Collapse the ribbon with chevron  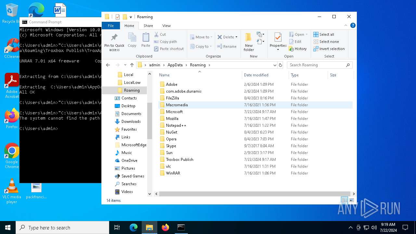(x=346, y=26)
